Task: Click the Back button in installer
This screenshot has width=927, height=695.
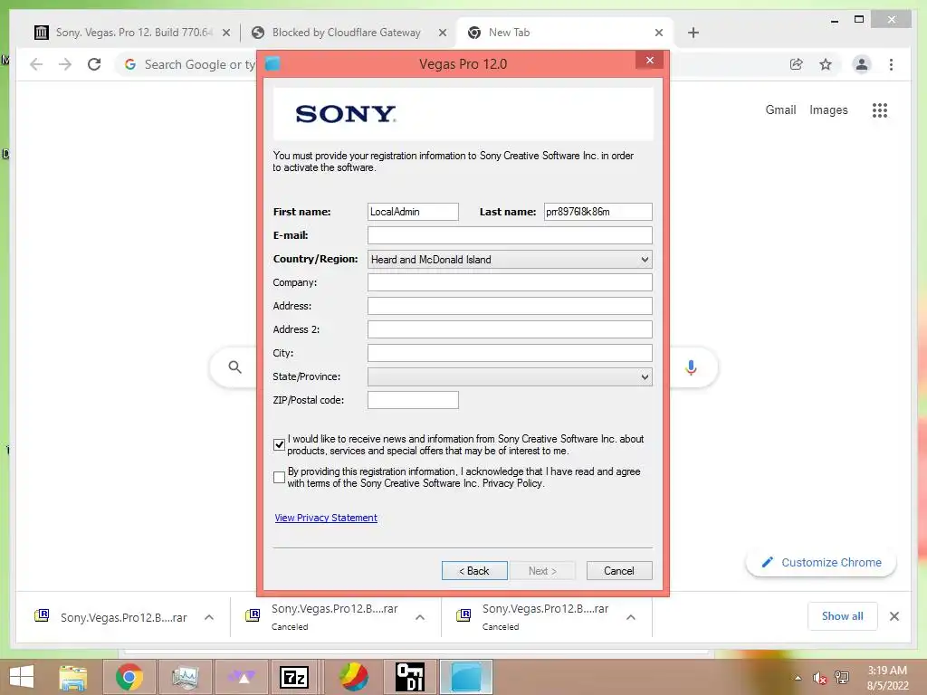Action: point(474,571)
